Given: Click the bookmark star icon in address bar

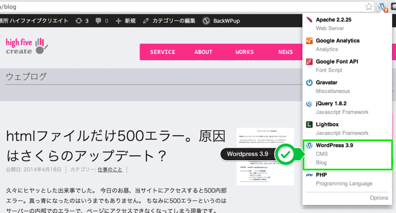Looking at the screenshot, I should [x=369, y=7].
